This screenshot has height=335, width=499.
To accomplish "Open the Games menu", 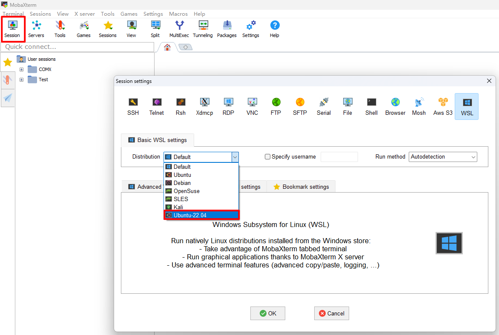I will pos(129,14).
